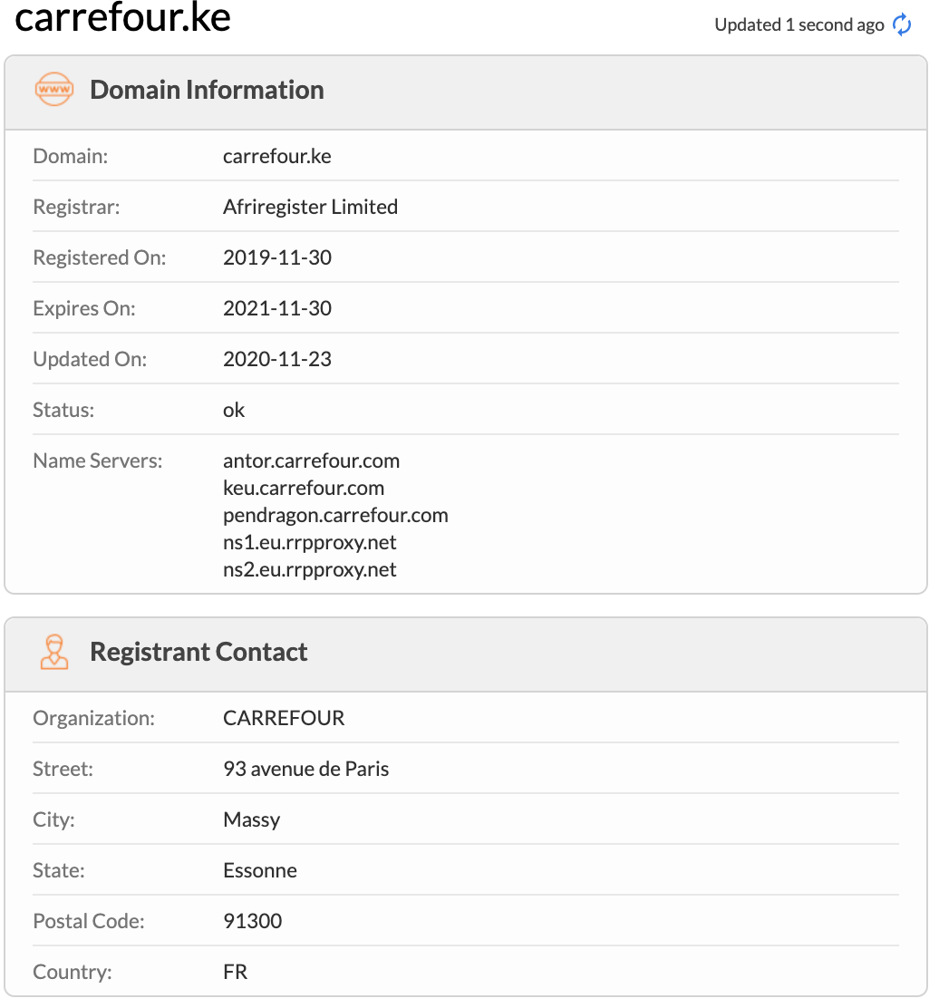
Task: Click registered date 2019-11-30
Action: coord(277,257)
